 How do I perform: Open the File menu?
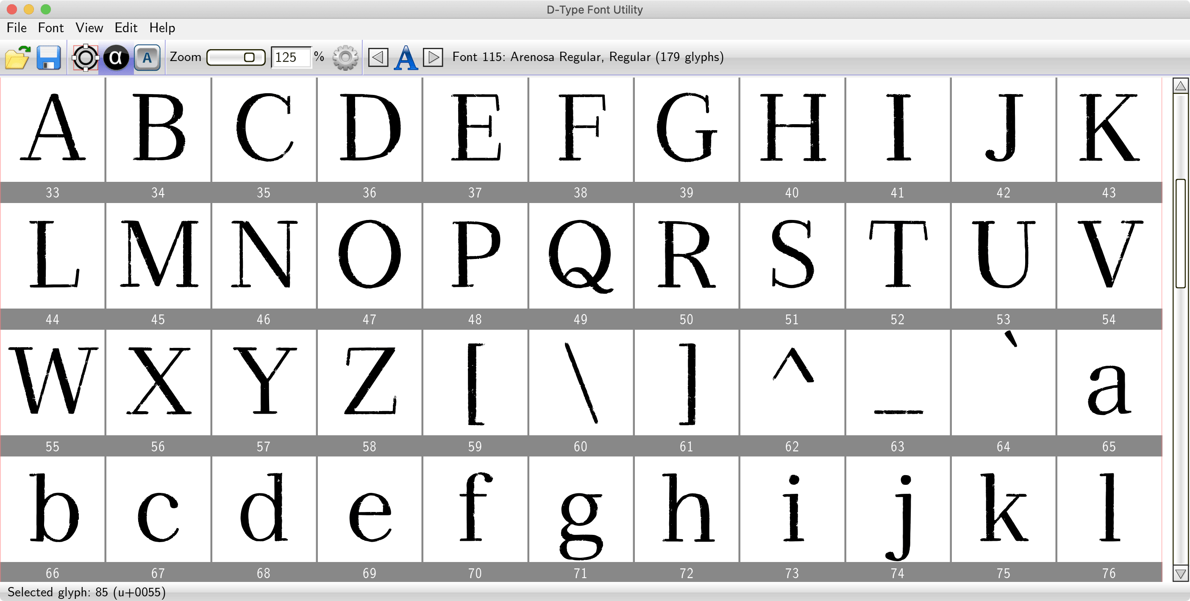tap(17, 28)
